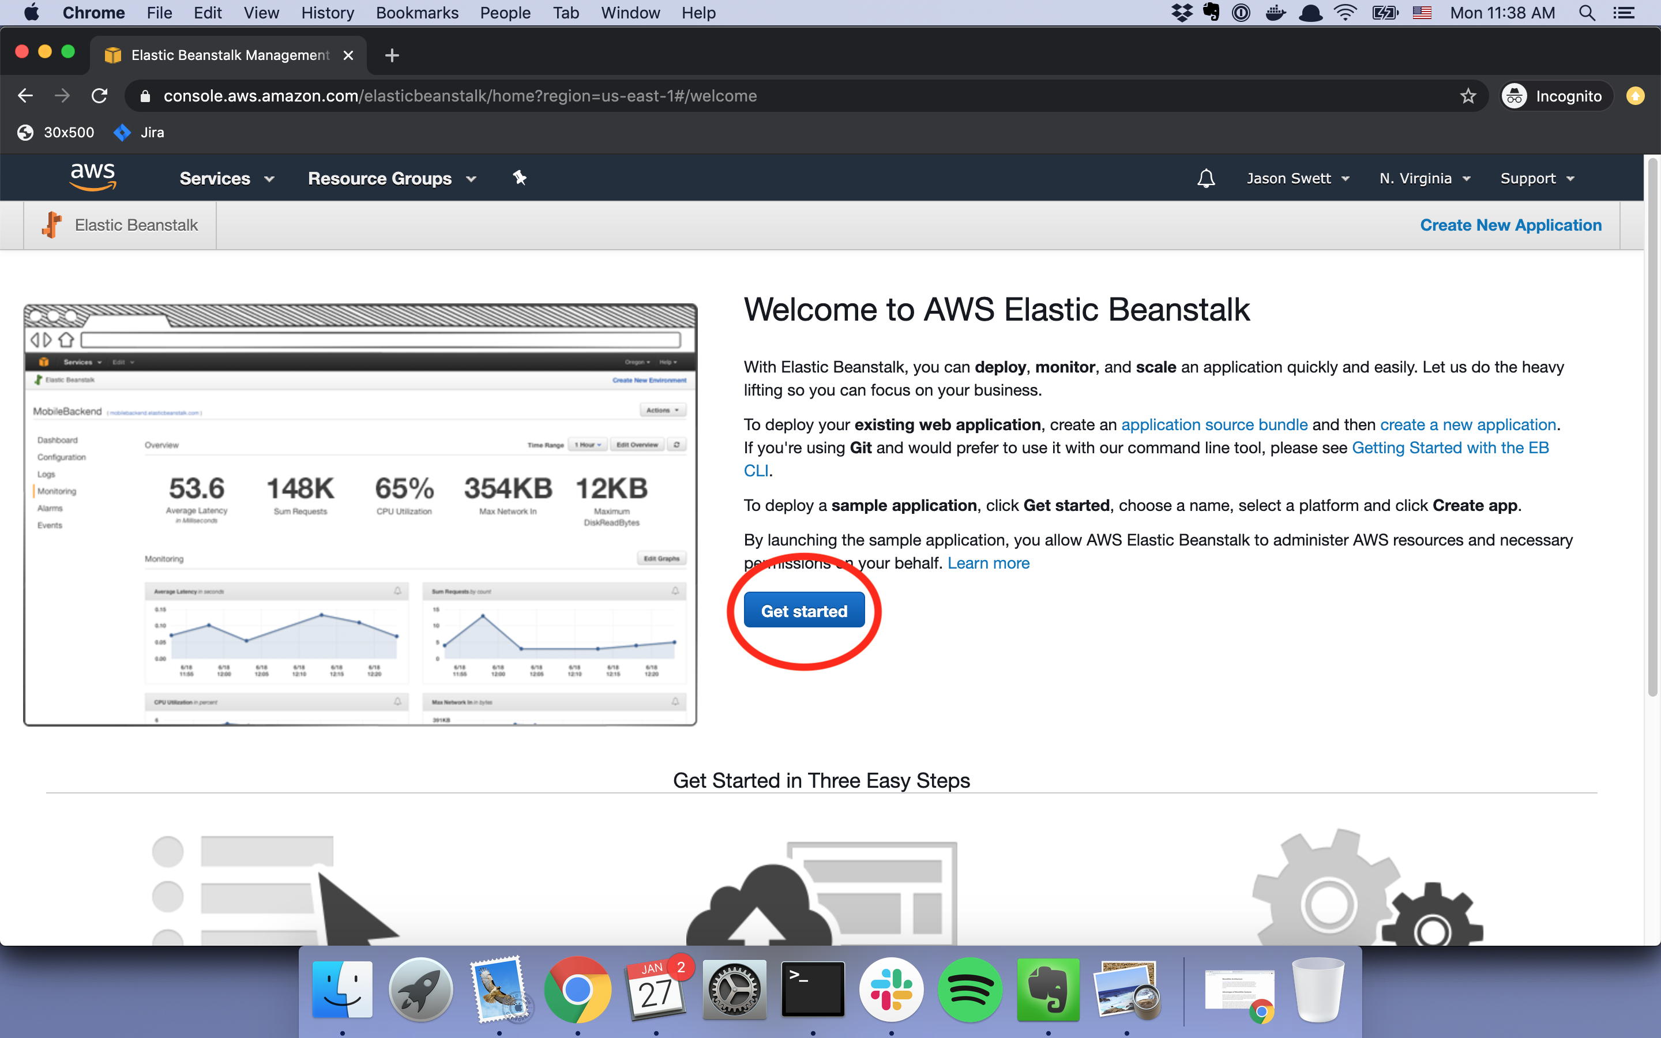Open Spotify from the Dock
Screen dimensions: 1661x1038
tap(970, 989)
